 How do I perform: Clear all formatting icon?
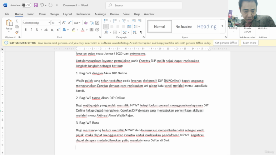(85, 22)
